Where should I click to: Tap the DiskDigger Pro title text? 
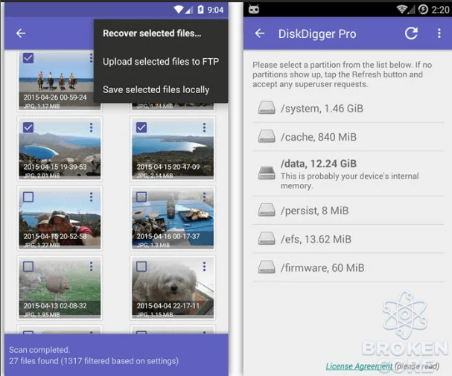point(317,34)
